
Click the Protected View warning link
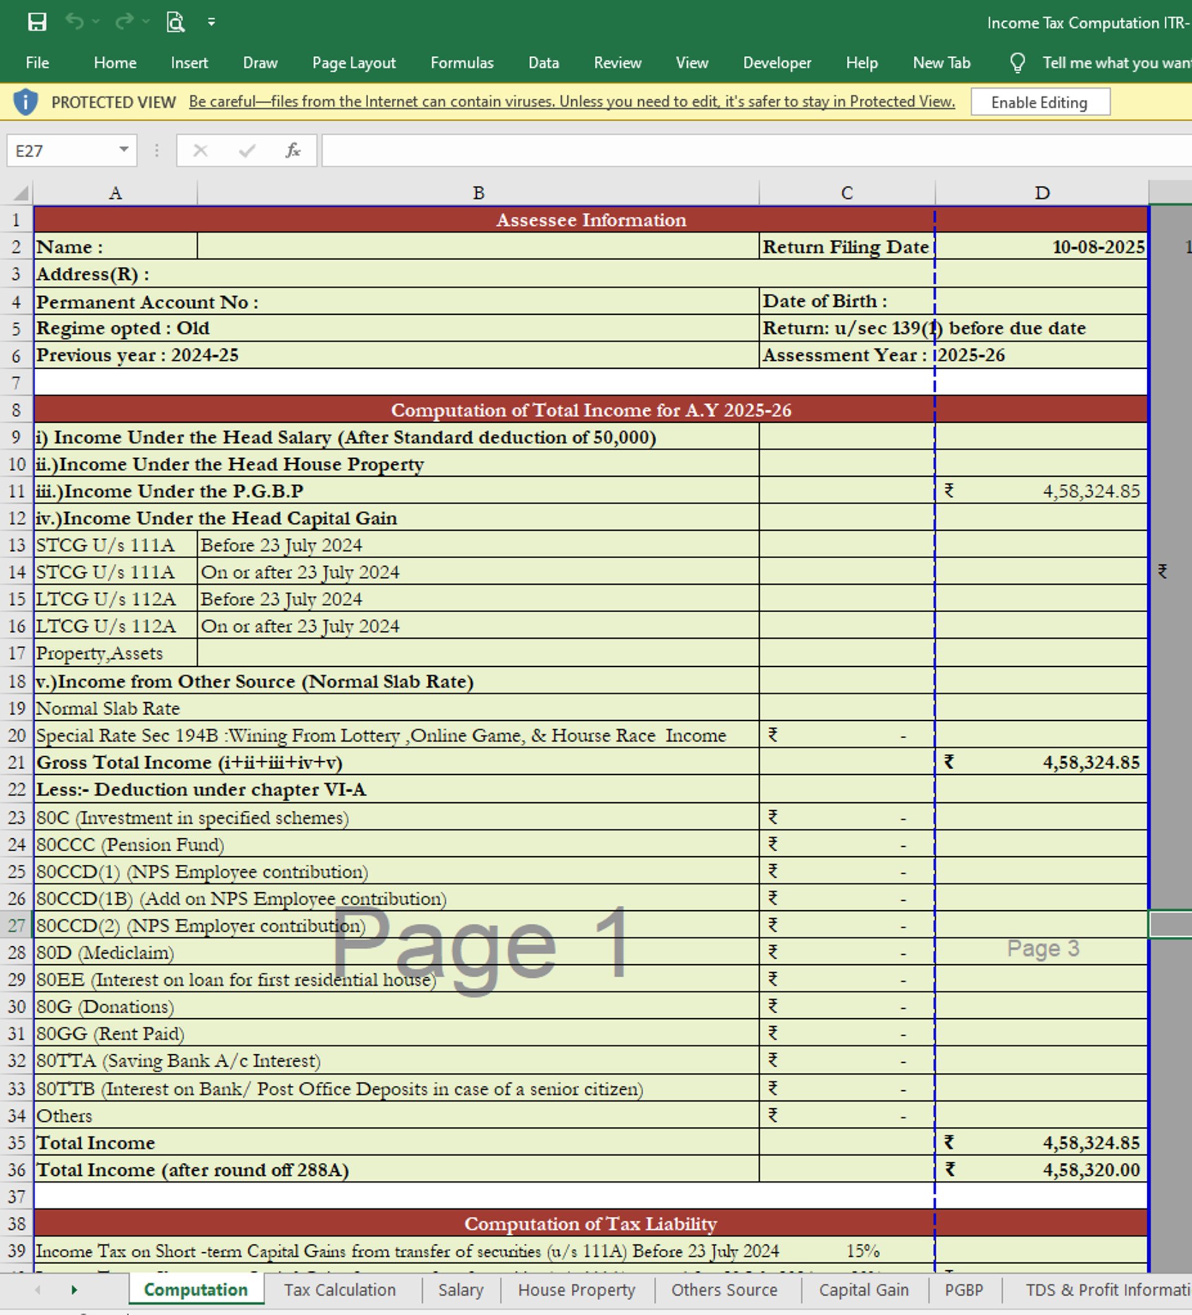coord(571,102)
